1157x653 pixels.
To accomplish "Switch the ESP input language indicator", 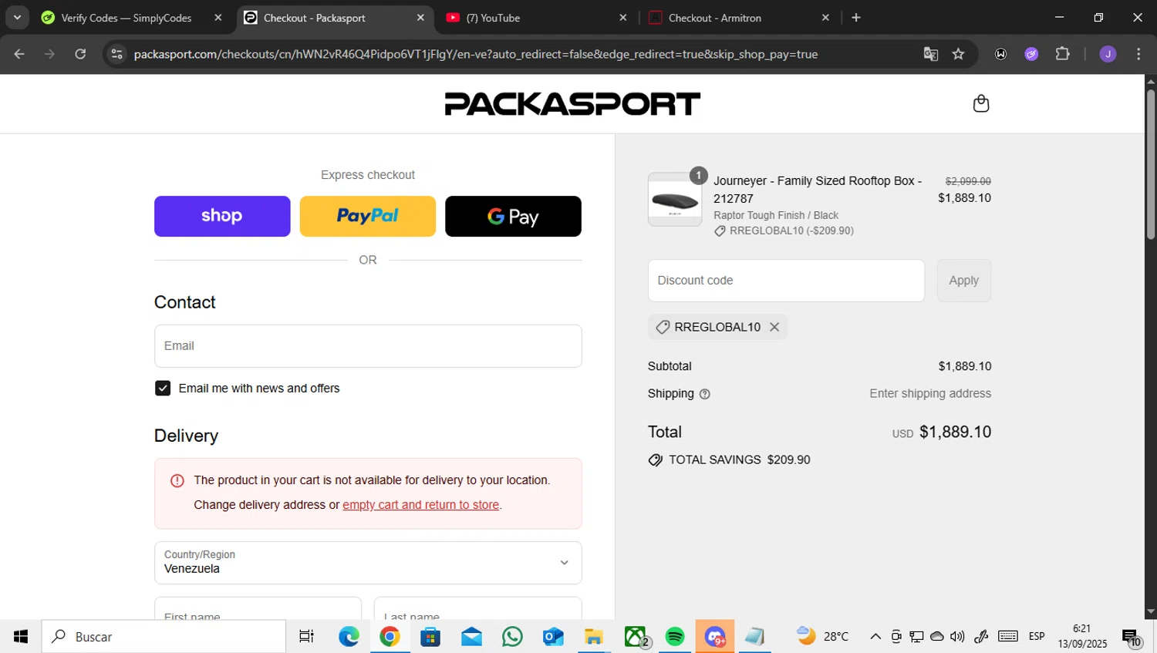I will click(1037, 637).
